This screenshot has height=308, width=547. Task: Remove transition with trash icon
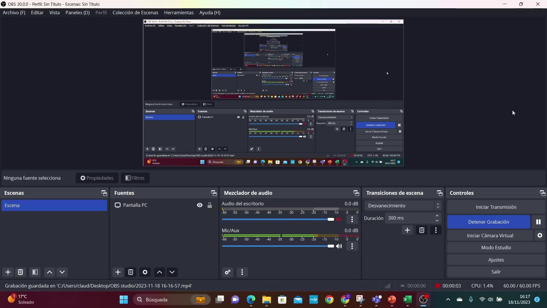click(422, 230)
